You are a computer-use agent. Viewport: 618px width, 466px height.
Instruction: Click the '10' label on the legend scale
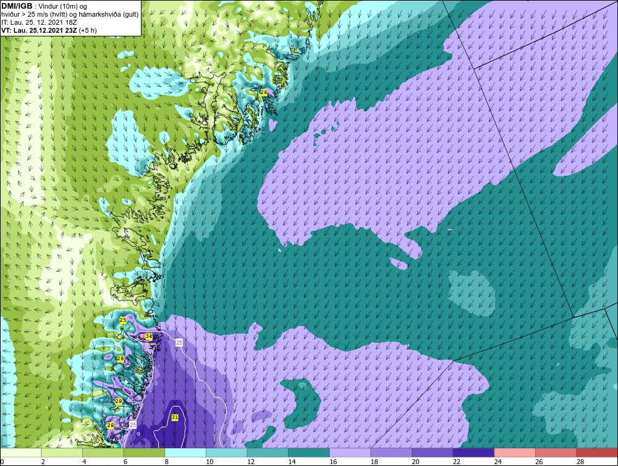coord(210,462)
